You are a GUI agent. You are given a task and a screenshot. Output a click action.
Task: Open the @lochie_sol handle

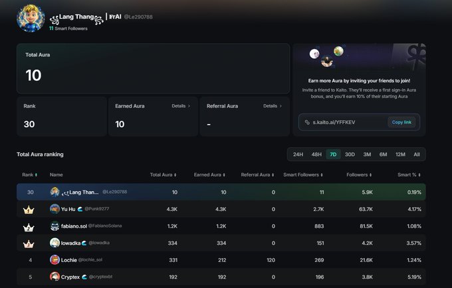(x=90, y=260)
